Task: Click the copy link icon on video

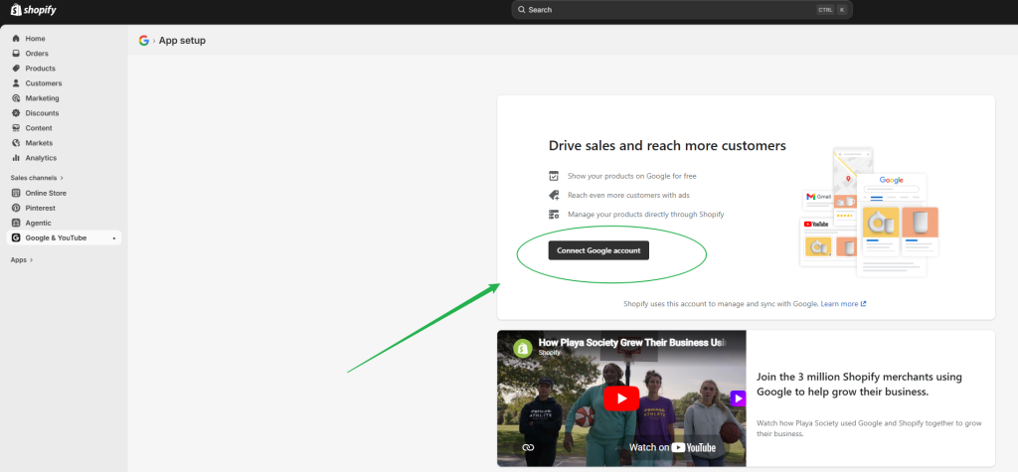Action: click(528, 447)
